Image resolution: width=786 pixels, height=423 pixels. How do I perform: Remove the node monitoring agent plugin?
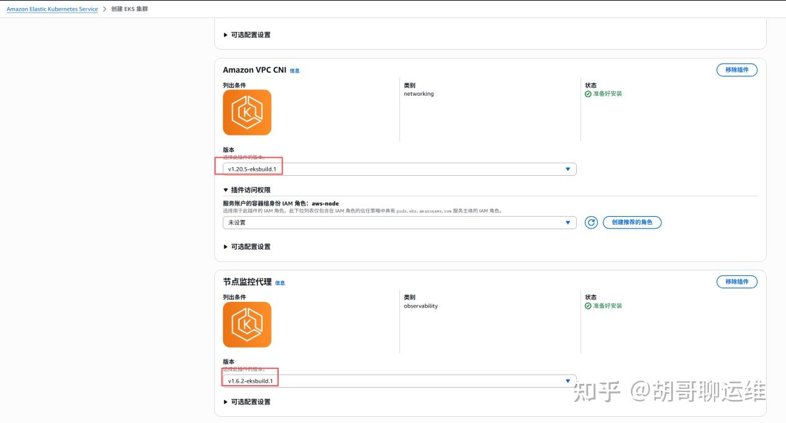point(737,281)
